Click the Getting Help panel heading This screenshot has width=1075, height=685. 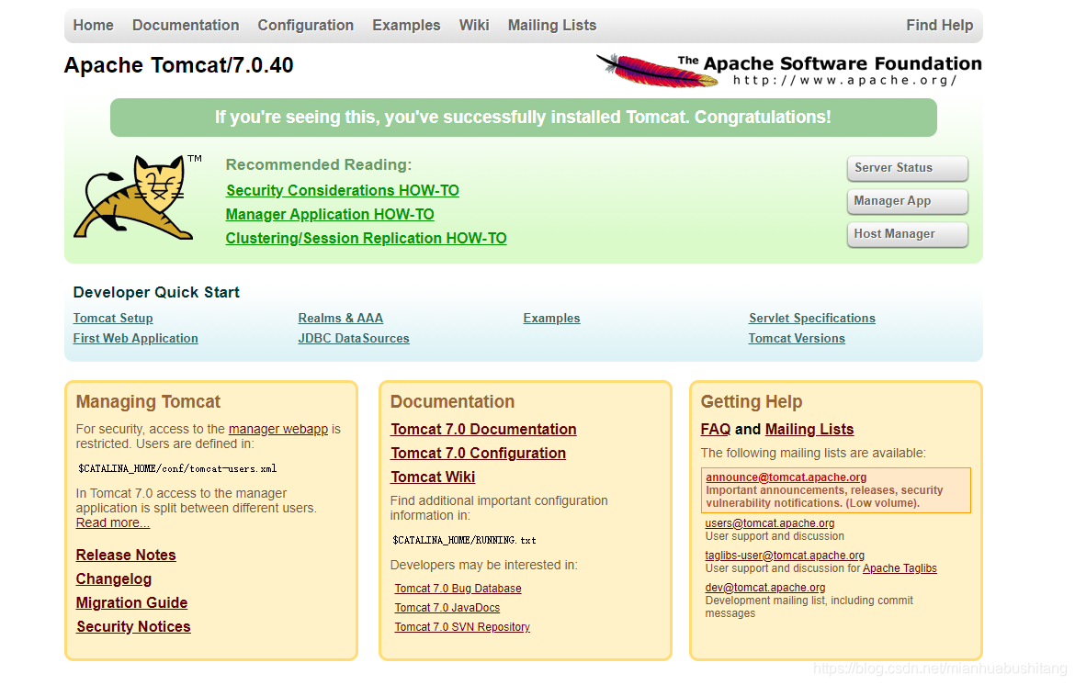(x=752, y=401)
